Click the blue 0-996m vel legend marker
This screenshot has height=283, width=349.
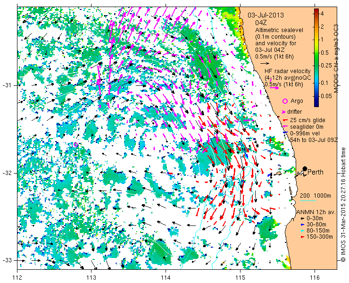[285, 133]
